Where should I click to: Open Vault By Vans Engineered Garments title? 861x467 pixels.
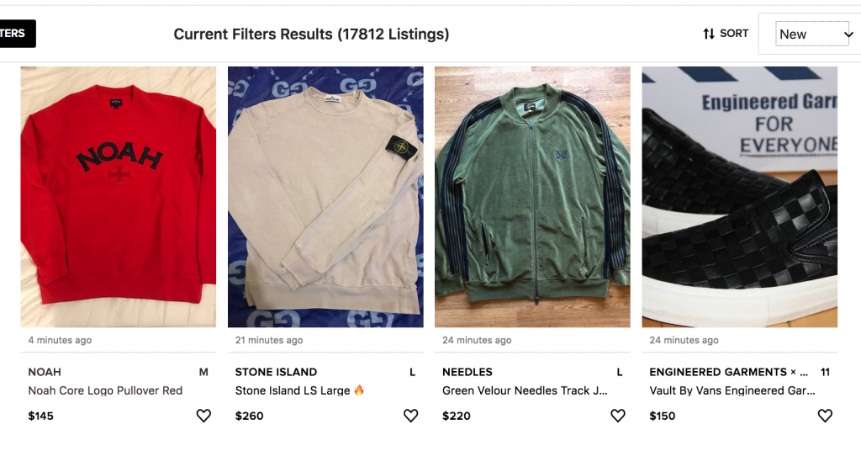[x=732, y=390]
